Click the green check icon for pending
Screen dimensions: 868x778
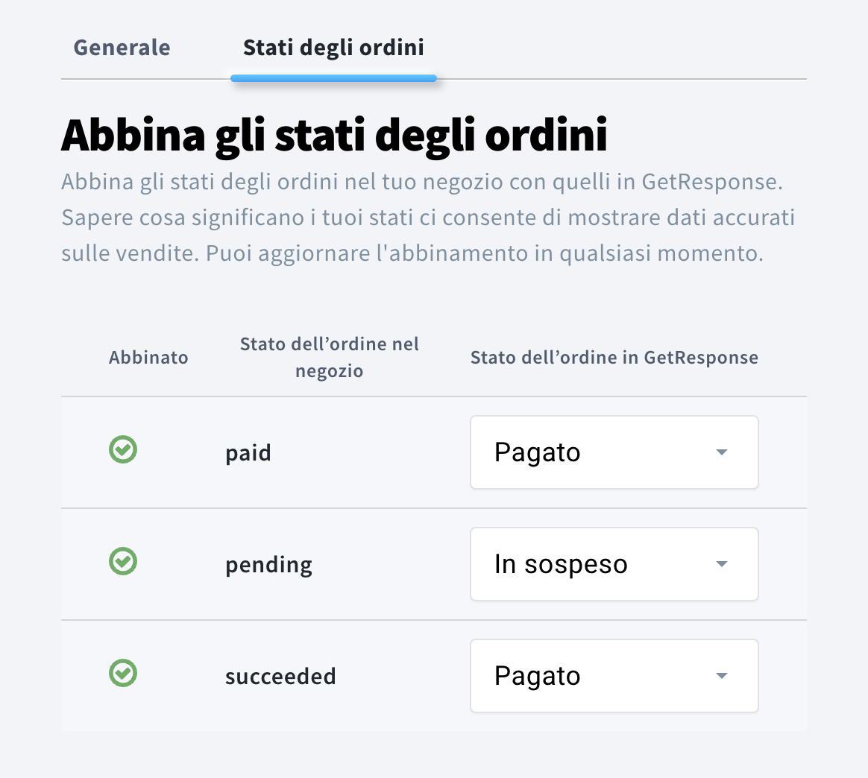point(123,562)
